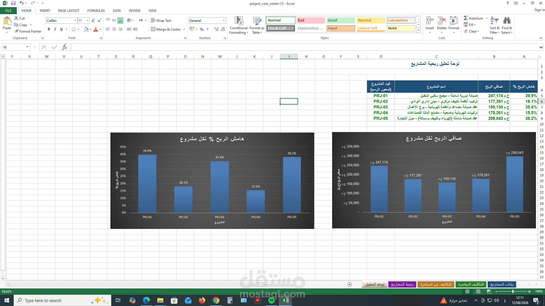The width and height of the screenshot is (545, 306).
Task: Activate the Format Painter brush
Action: [28, 31]
